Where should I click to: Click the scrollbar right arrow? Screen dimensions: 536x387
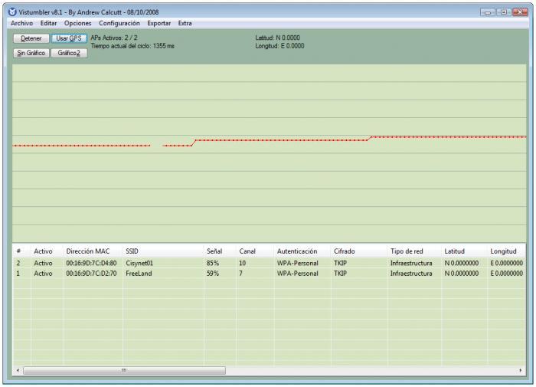pyautogui.click(x=520, y=370)
